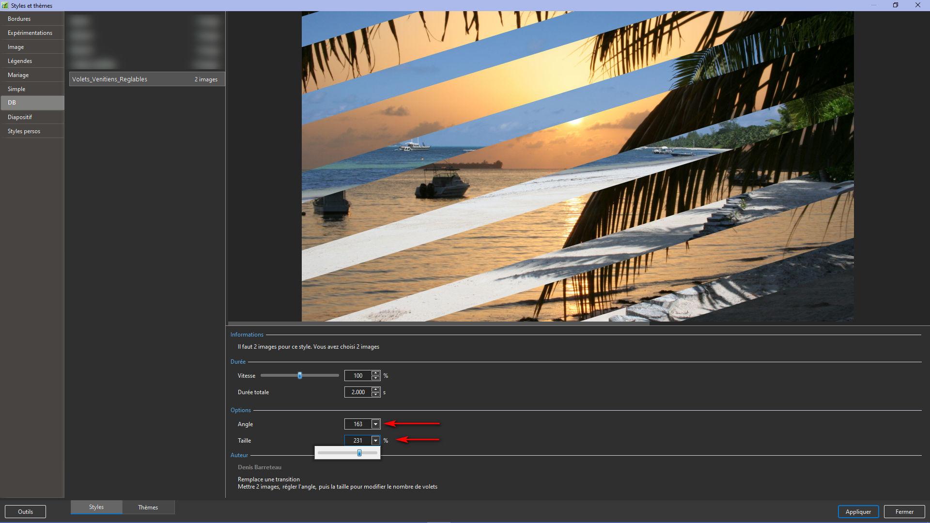Decrease Durée totale with the down arrow
This screenshot has height=523, width=930.
(375, 395)
